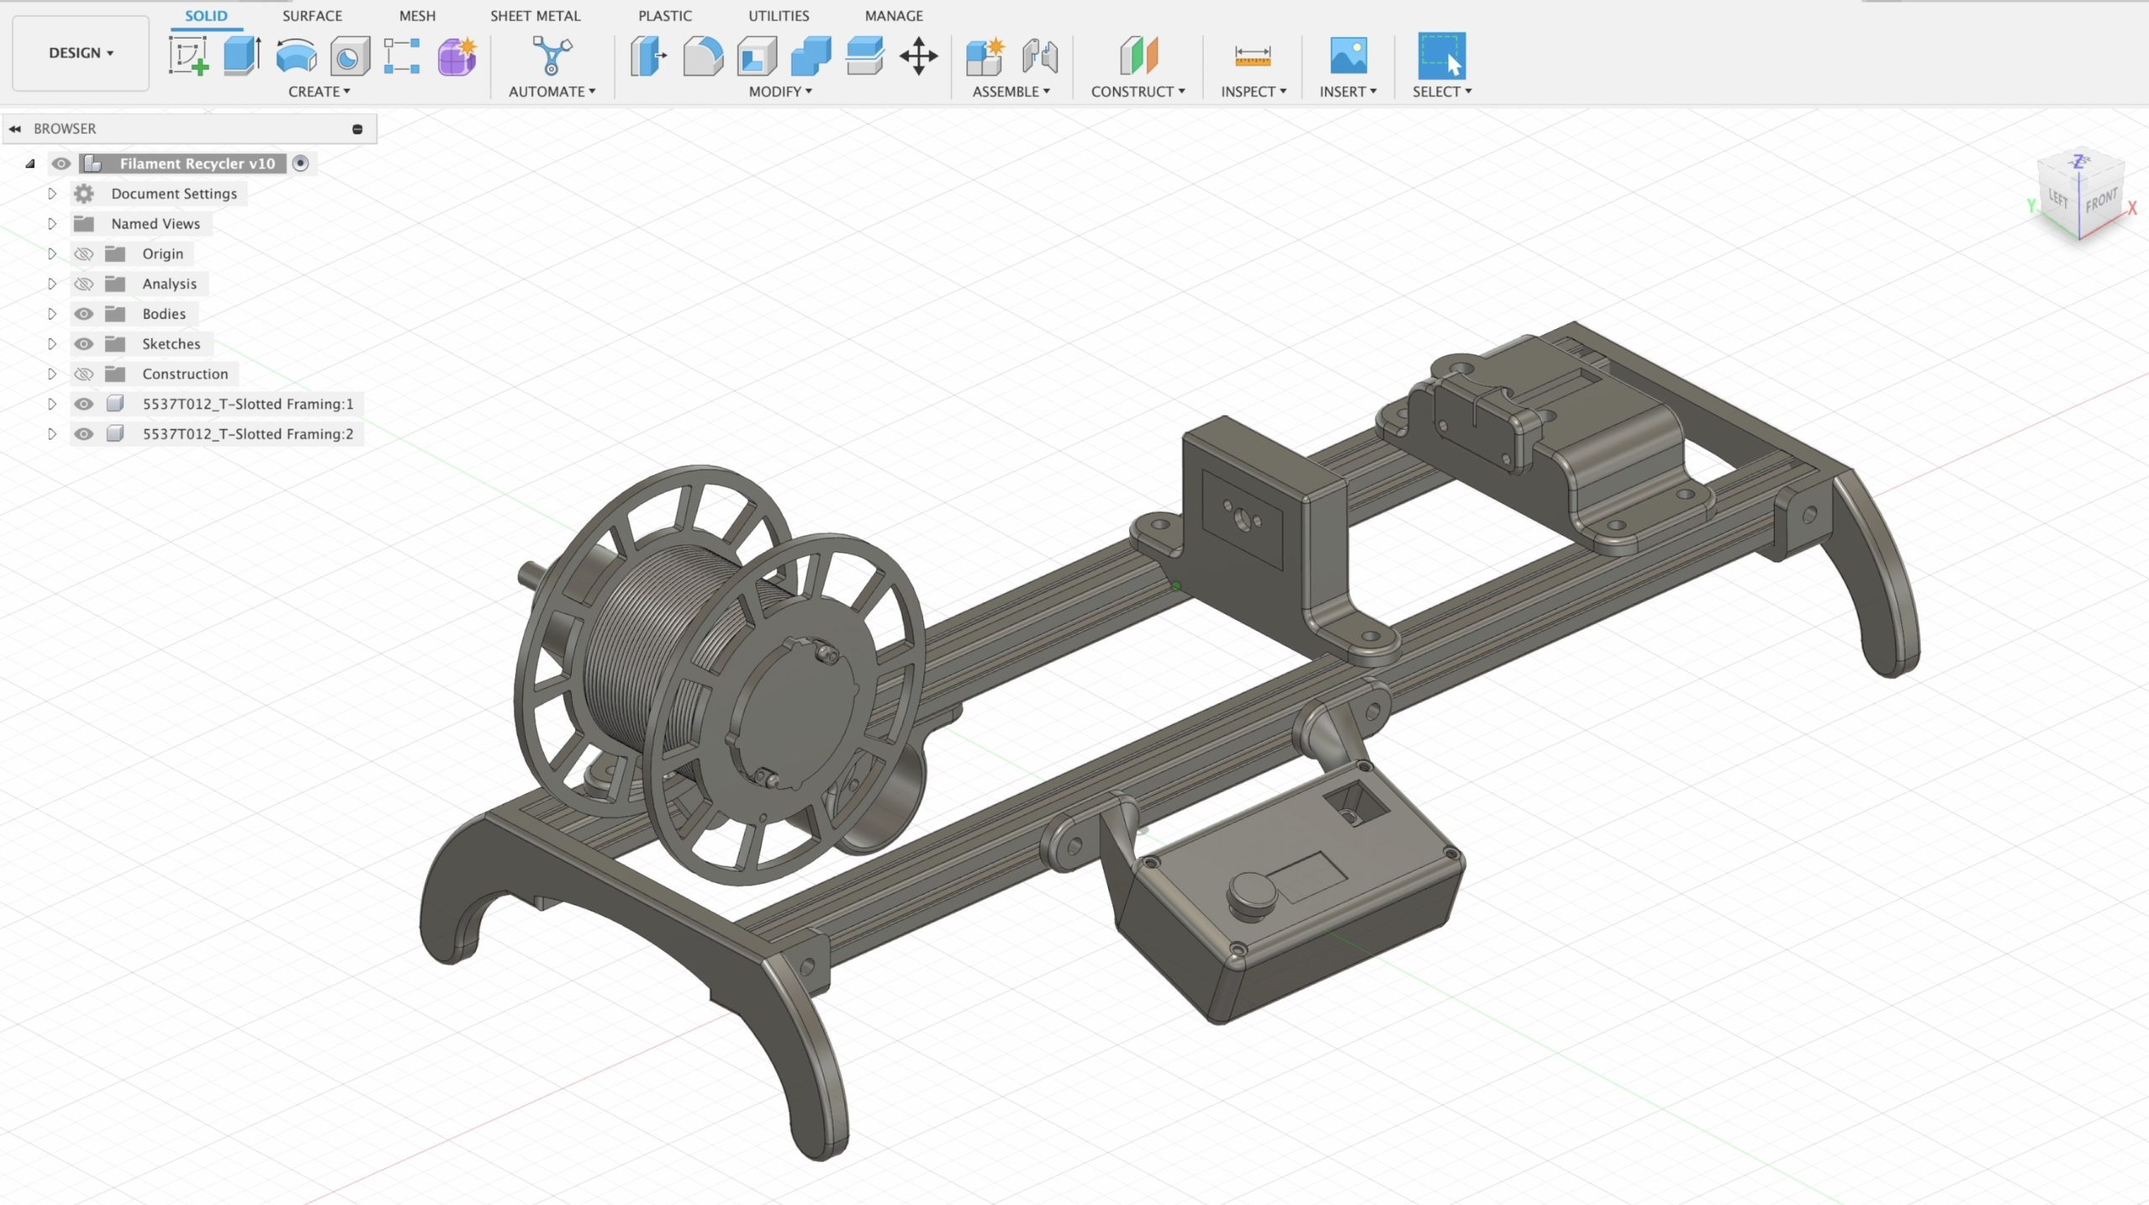The height and width of the screenshot is (1205, 2149).
Task: Show the Origin folder via eye icon
Action: point(83,253)
